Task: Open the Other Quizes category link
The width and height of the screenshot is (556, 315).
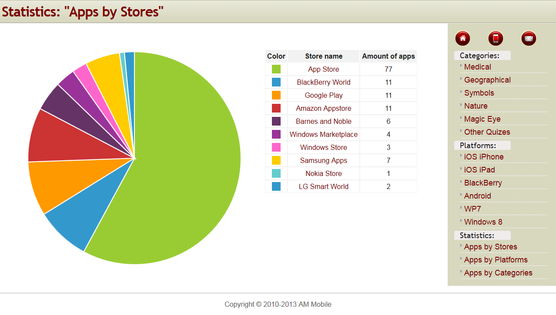Action: pos(487,132)
